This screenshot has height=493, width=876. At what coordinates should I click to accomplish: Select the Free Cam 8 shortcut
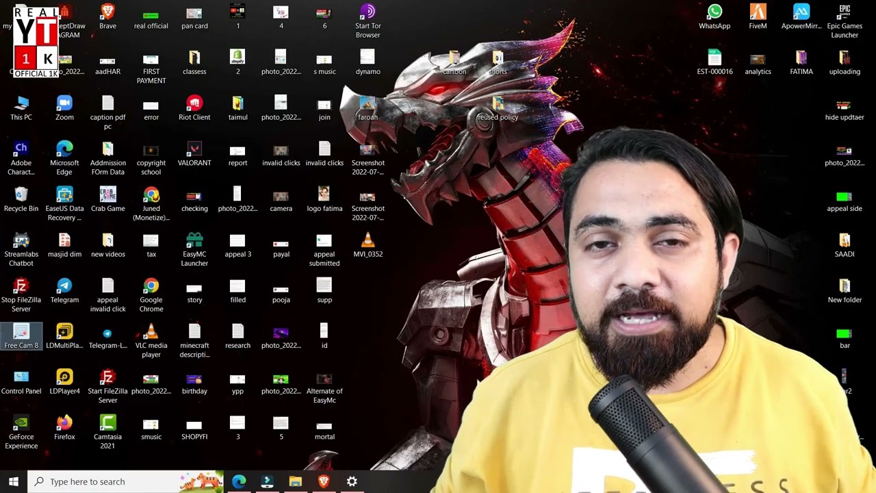tap(21, 336)
